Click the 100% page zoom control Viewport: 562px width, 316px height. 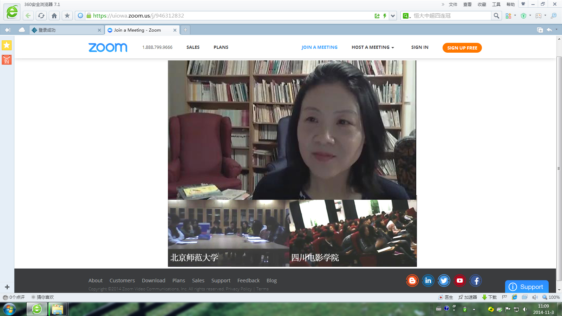pyautogui.click(x=551, y=297)
